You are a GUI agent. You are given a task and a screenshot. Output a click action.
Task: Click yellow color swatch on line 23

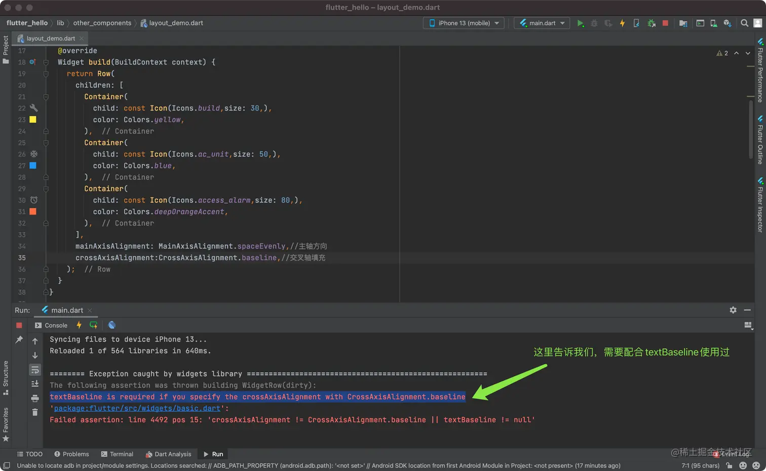(33, 120)
